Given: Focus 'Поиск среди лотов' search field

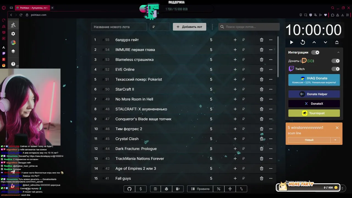Looking at the screenshot, I should 249,27.
